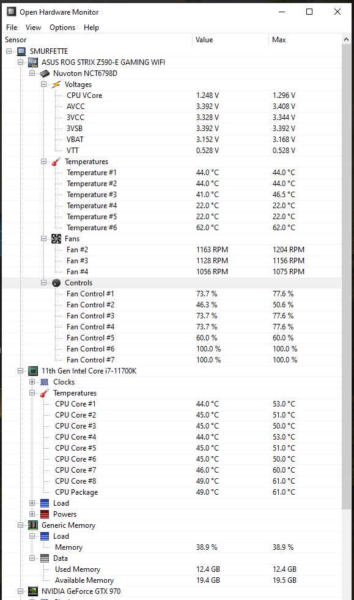Screen dimensions: 354x600
Task: Click the Temperatures thermometer icon
Action: click(x=56, y=161)
